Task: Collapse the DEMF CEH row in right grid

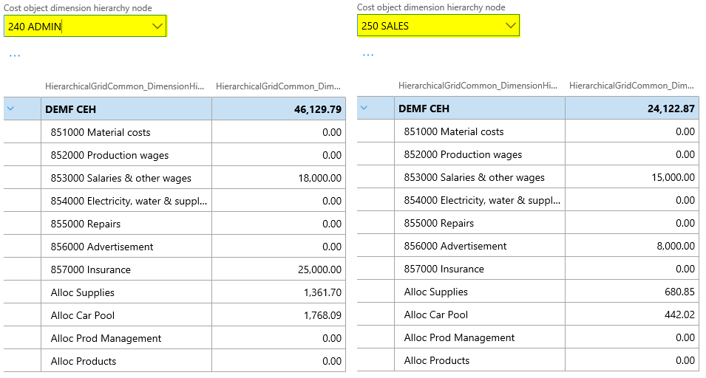Action: (x=364, y=109)
